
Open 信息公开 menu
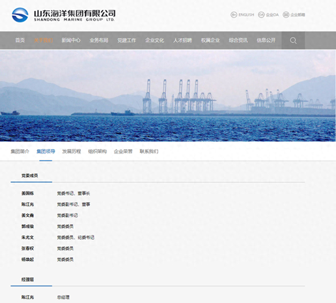(x=266, y=40)
